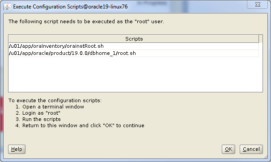Select the dbhome_1/root.sh script row
The image size is (271, 162).
134,53
